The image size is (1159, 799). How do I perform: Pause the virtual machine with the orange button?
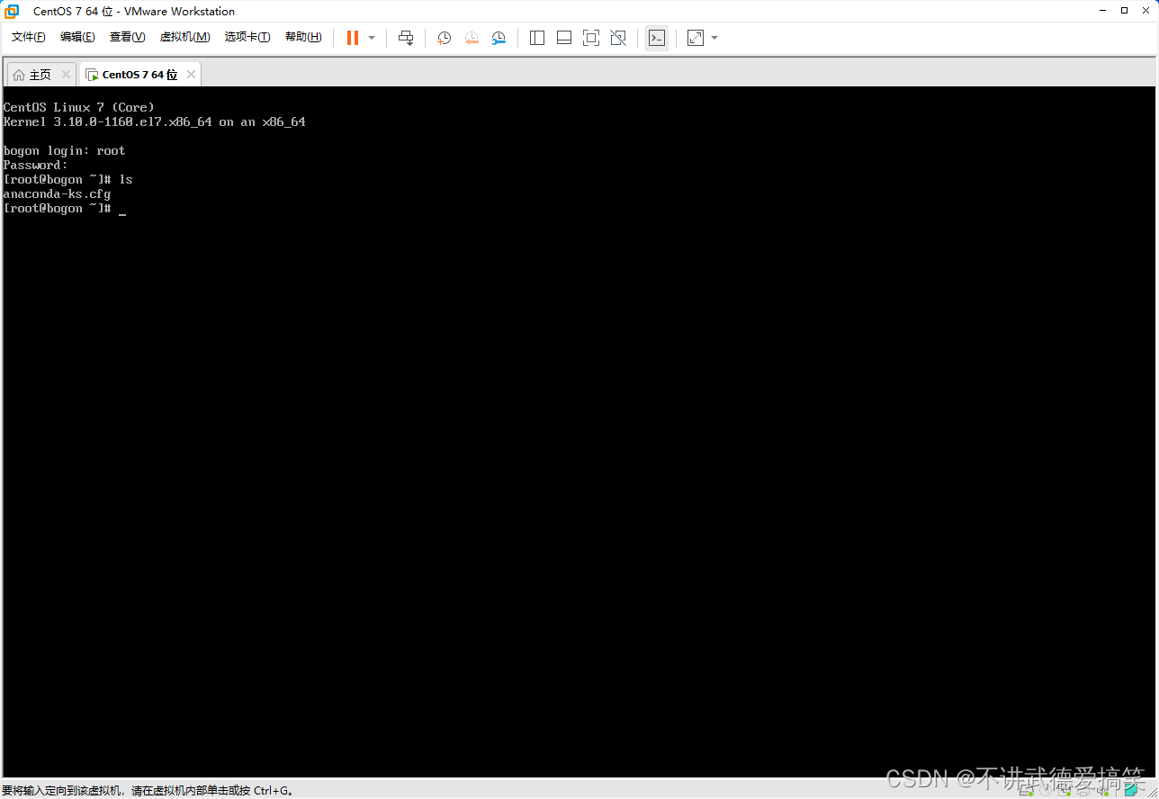pyautogui.click(x=353, y=38)
